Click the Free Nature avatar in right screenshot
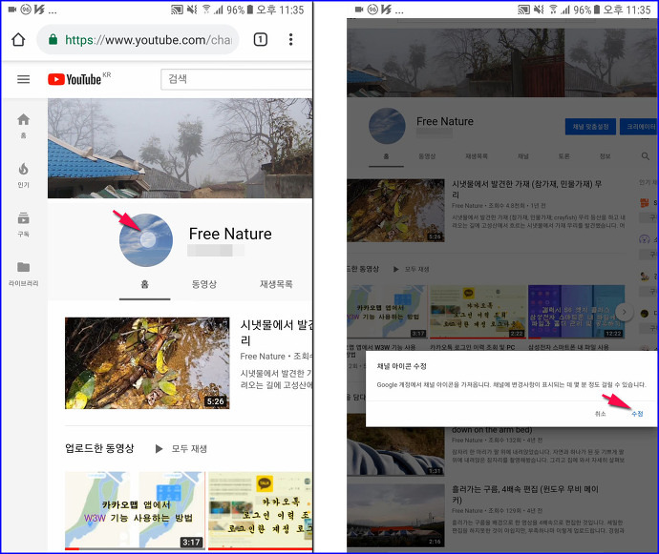 point(387,126)
